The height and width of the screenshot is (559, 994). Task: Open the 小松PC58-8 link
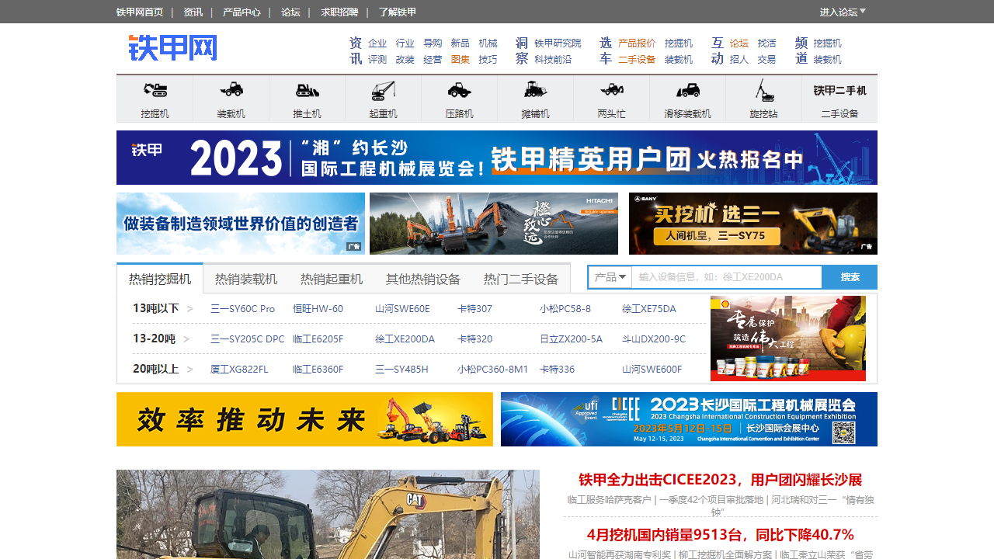pos(565,309)
